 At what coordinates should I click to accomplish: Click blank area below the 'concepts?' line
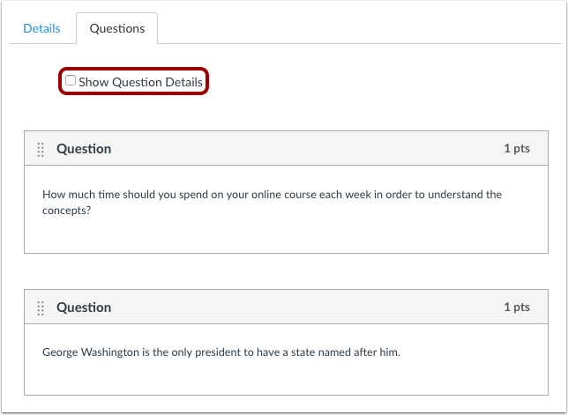click(x=286, y=235)
